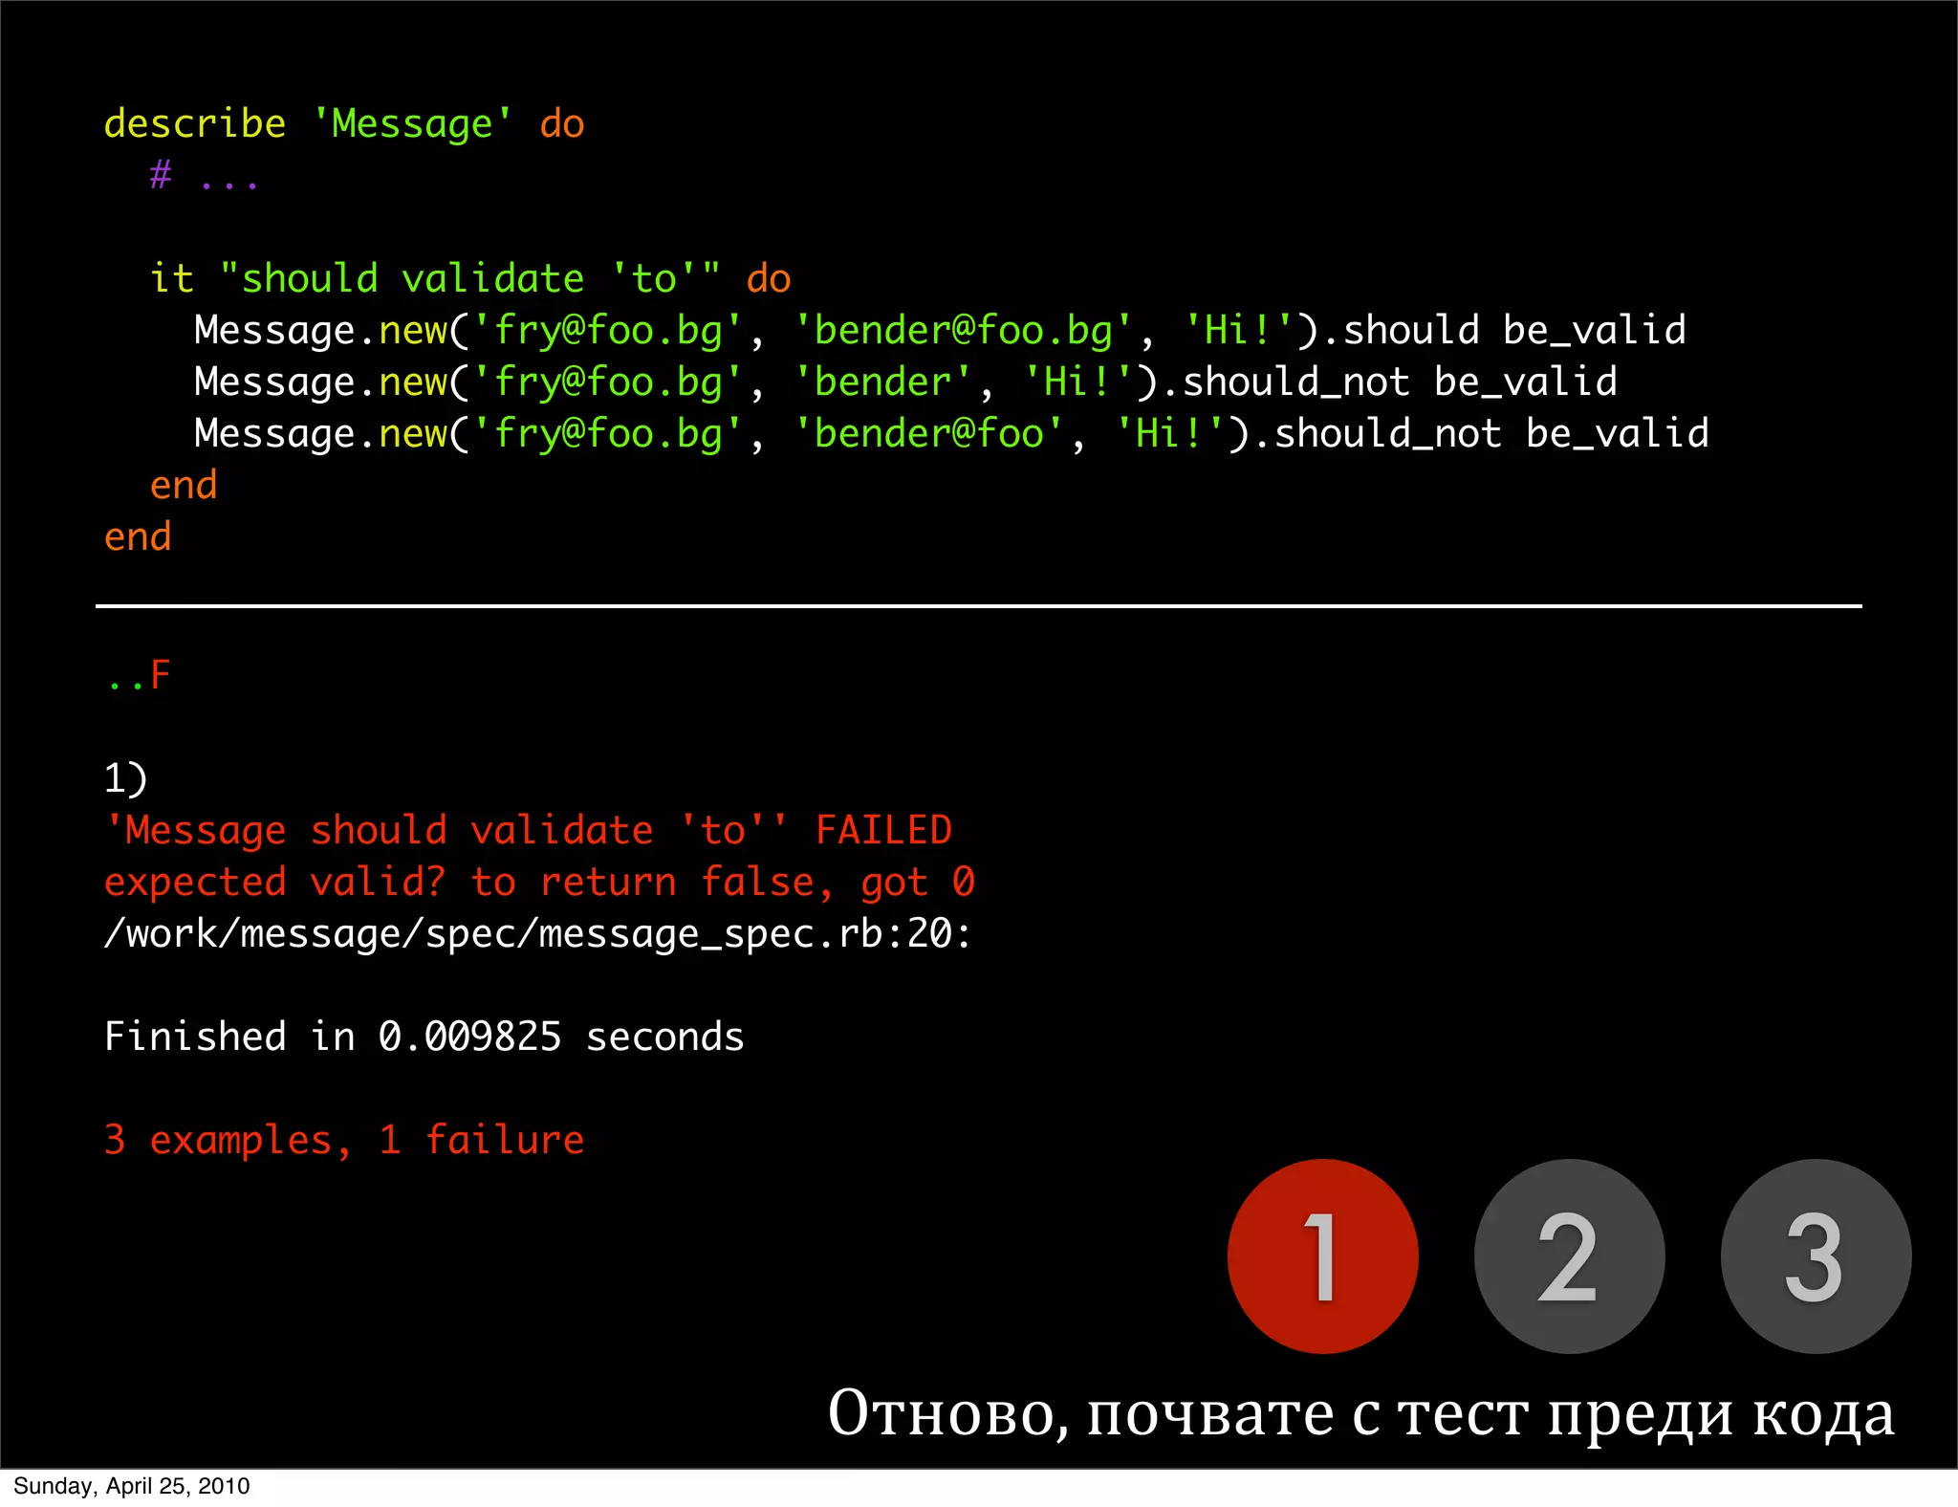Click "expected valid? to return false, got 0"
Viewport: 1958px width, 1507px height.
point(539,882)
